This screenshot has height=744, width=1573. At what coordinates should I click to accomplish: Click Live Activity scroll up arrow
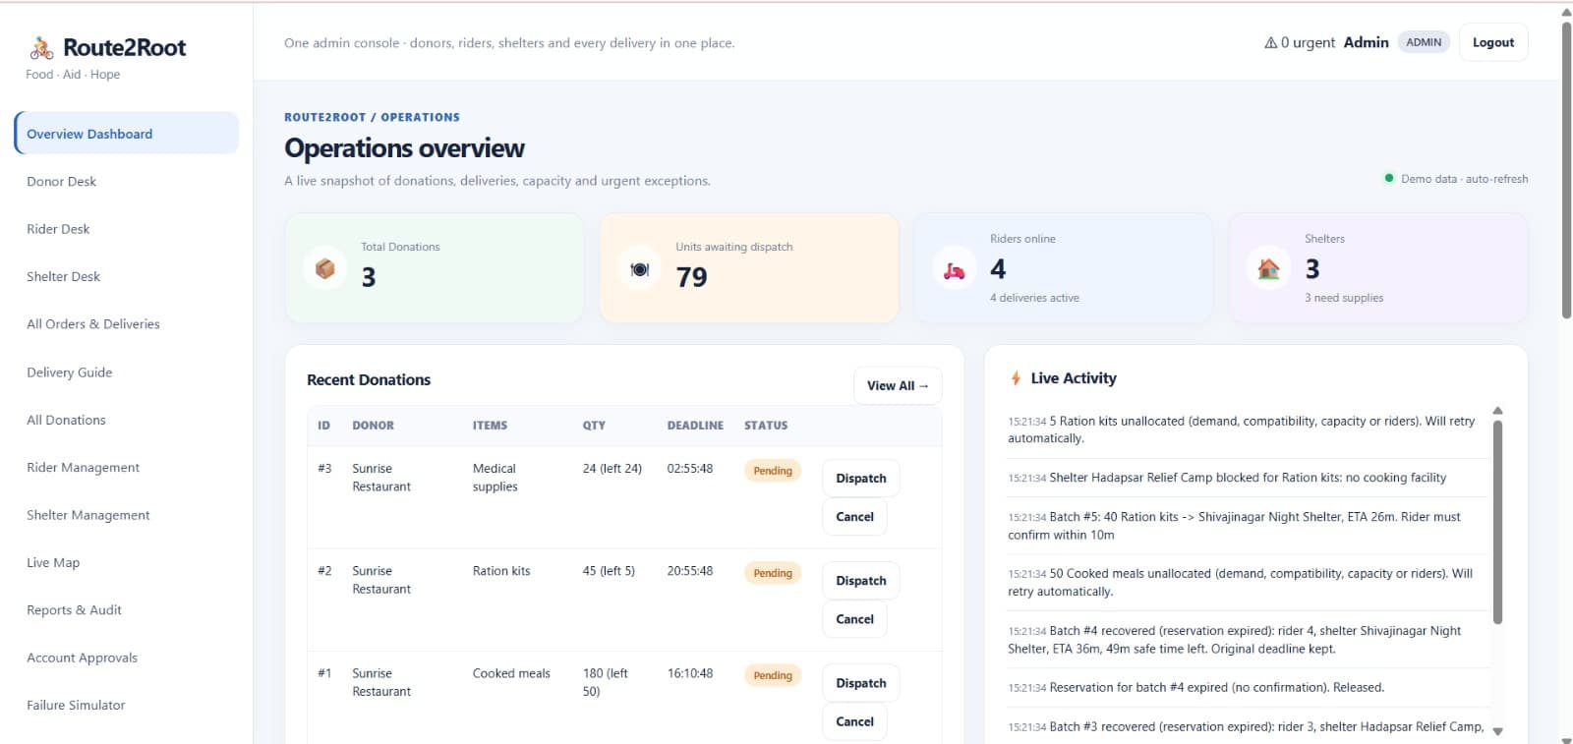(x=1497, y=411)
